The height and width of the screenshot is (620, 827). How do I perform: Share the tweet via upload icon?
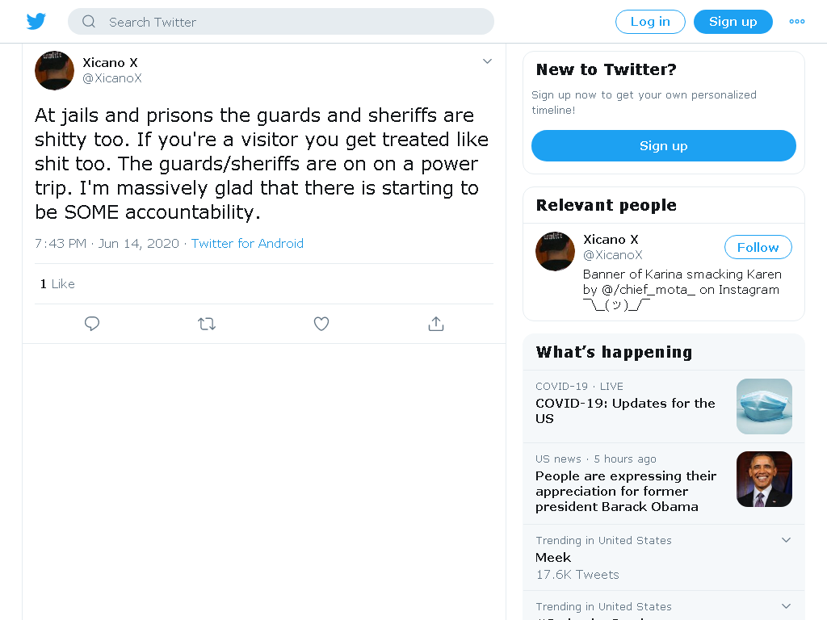pyautogui.click(x=435, y=324)
